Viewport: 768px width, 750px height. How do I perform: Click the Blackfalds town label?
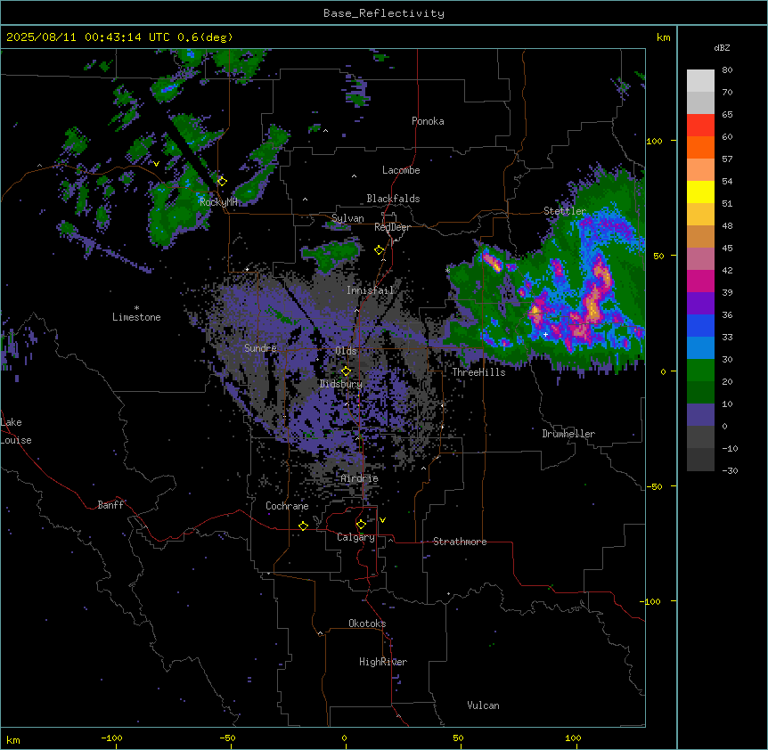click(x=393, y=199)
